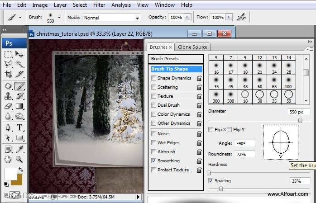Select the Zoom tool
Screen dimensions: 316x203
19,159
